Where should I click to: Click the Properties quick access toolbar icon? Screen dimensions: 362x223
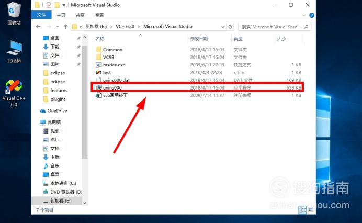(49, 5)
